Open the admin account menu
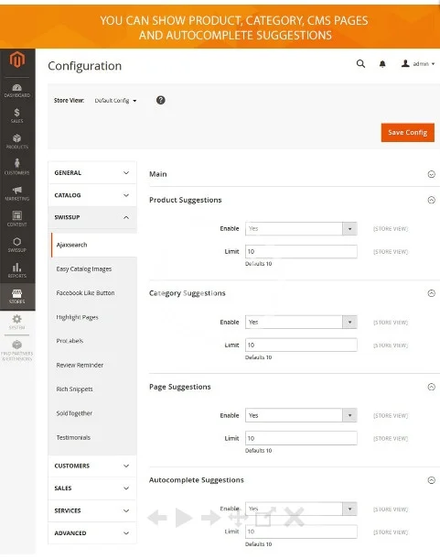 (418, 64)
